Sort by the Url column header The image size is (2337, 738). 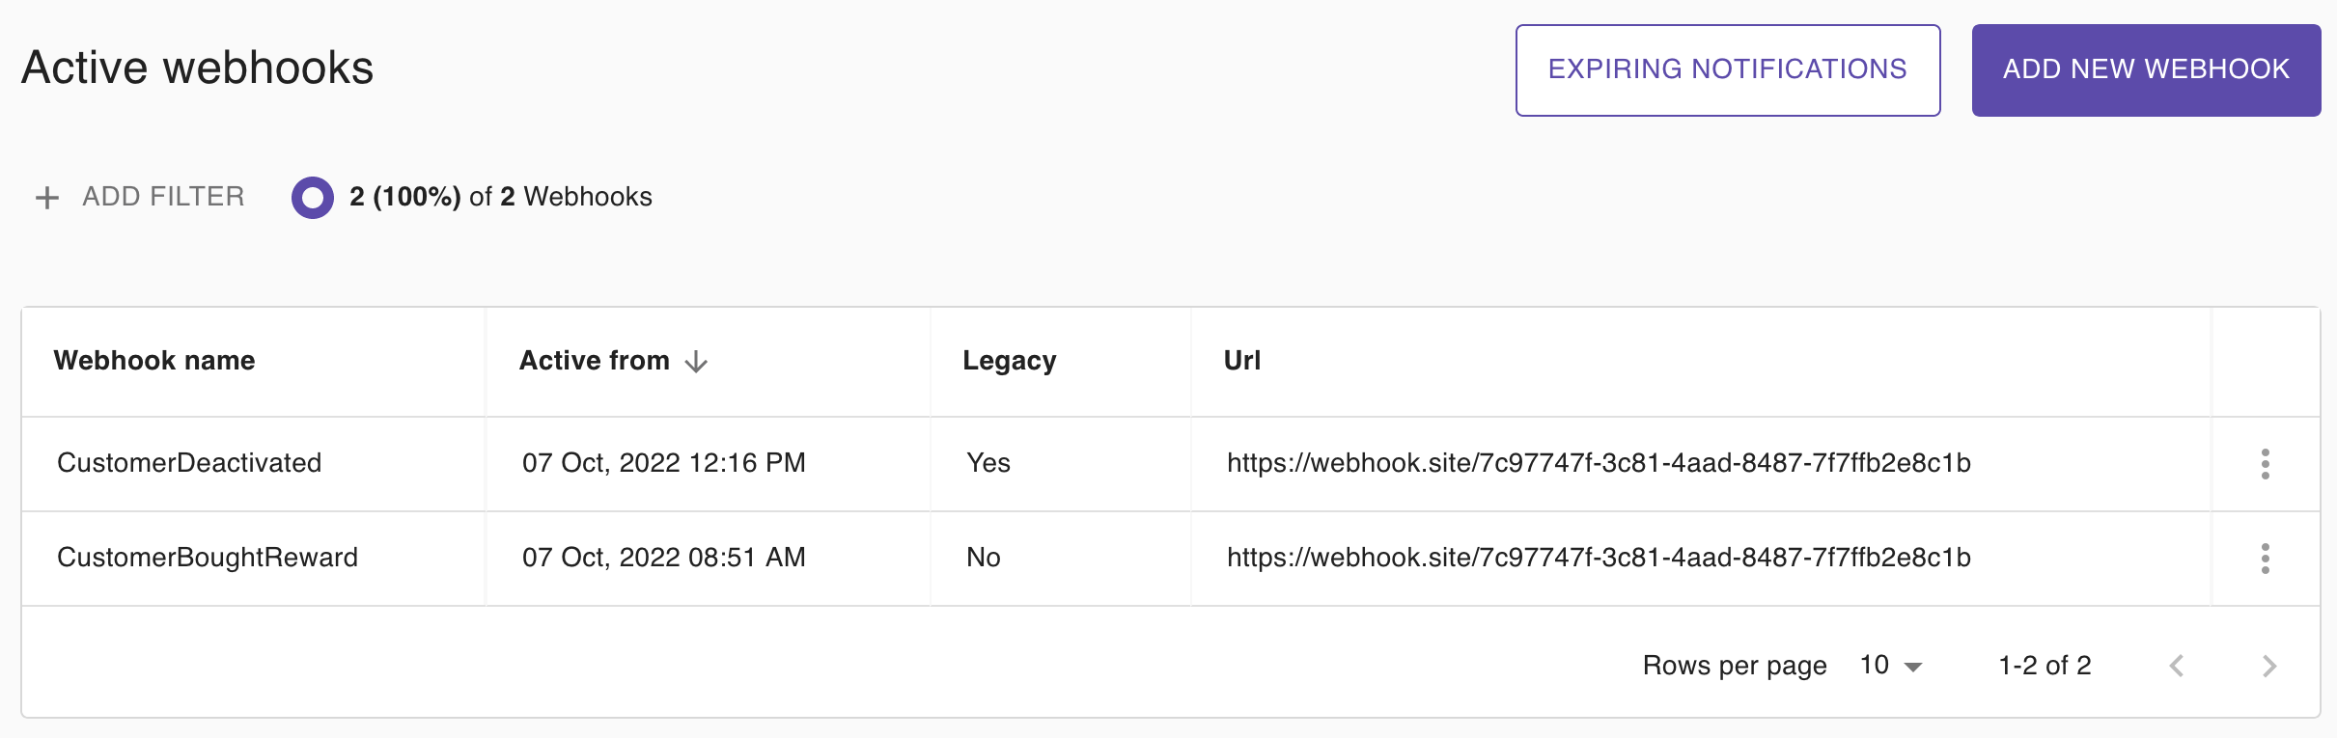pos(1242,361)
